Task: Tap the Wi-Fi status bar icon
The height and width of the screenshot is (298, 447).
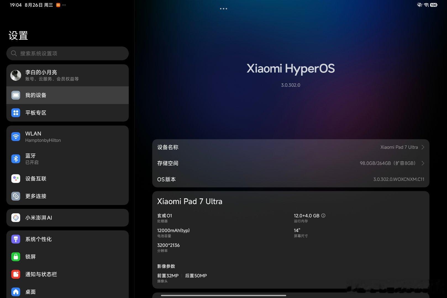Action: click(426, 5)
